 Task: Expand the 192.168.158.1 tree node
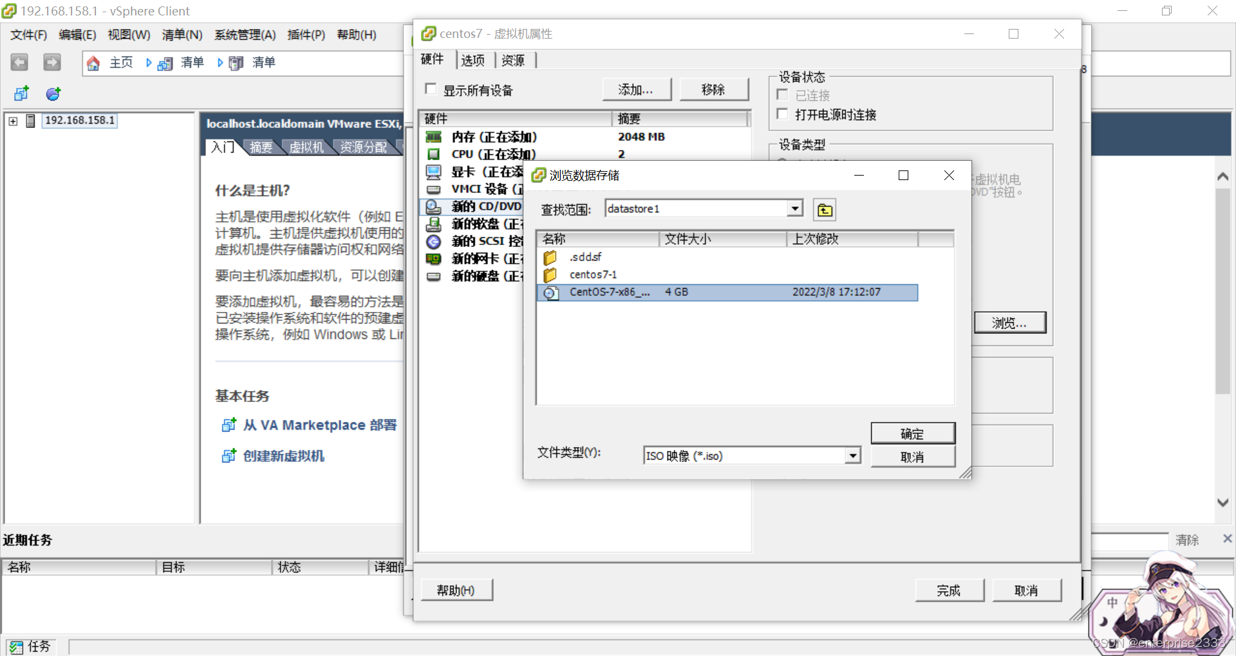click(13, 121)
